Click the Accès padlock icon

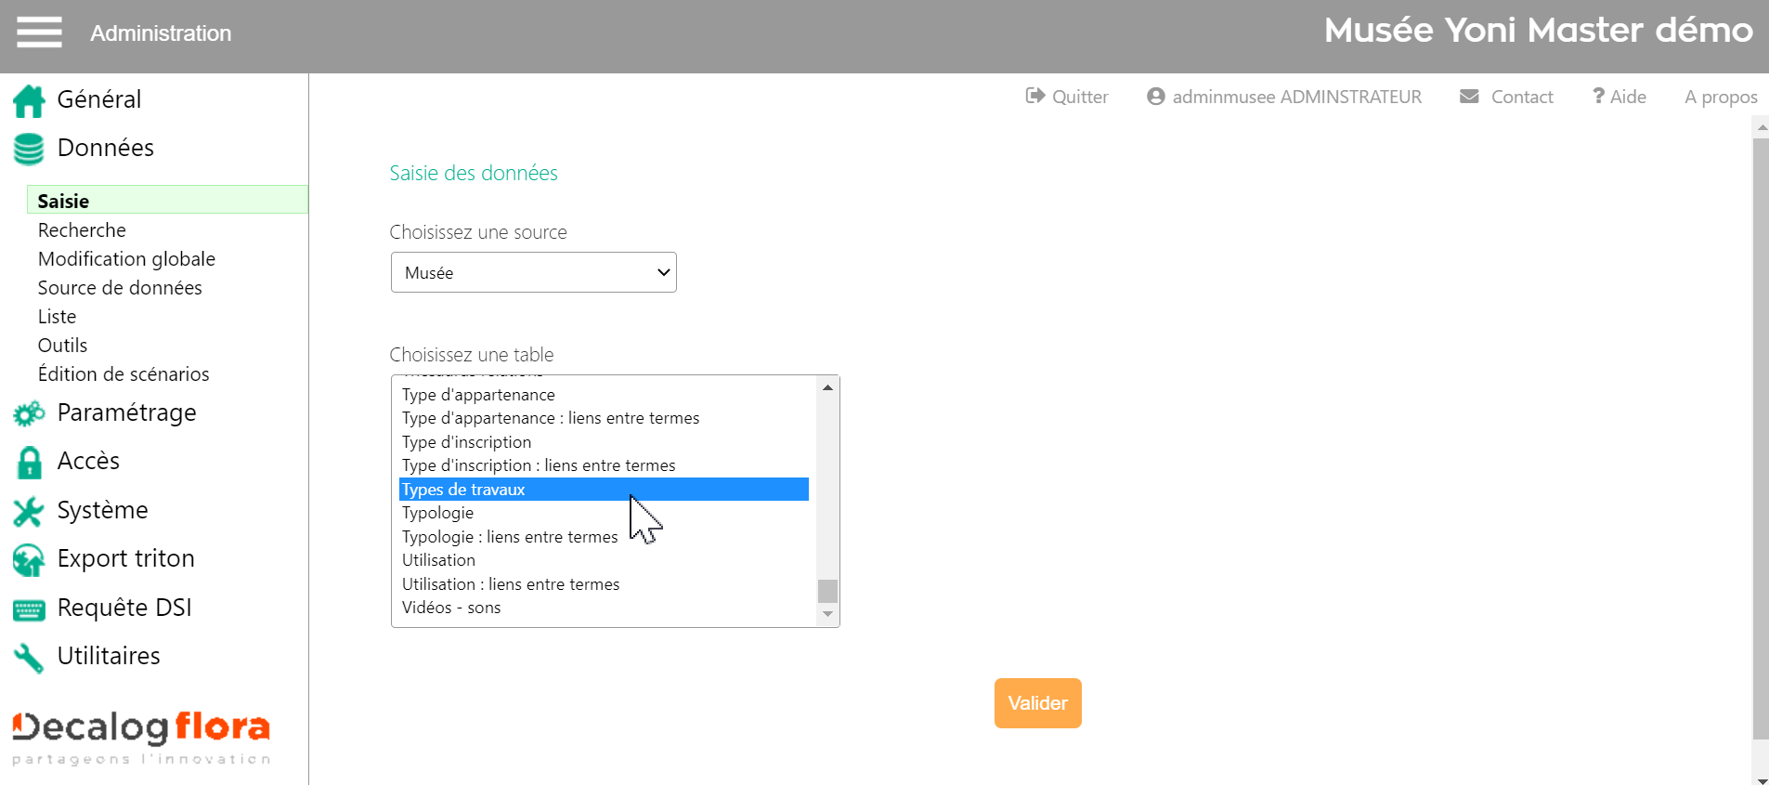coord(29,462)
